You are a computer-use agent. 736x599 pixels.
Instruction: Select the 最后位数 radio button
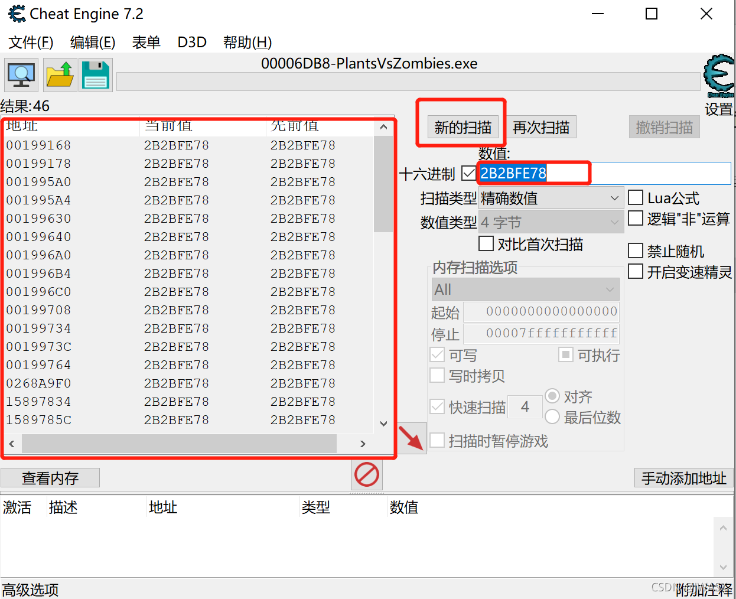(x=552, y=416)
